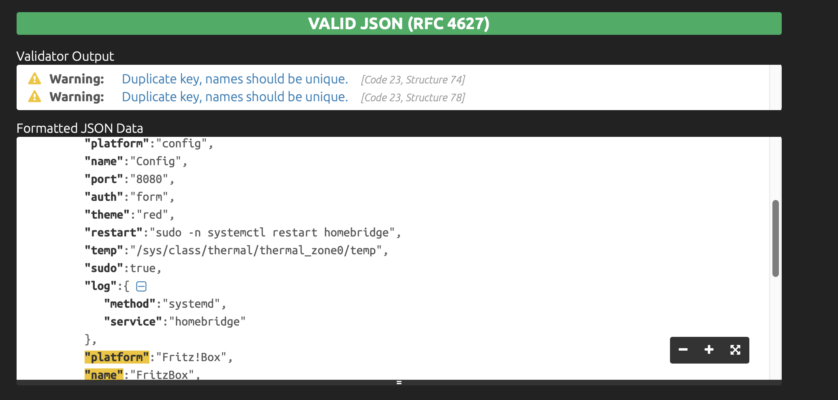Zoom out with the minus icon
The image size is (838, 400).
683,350
